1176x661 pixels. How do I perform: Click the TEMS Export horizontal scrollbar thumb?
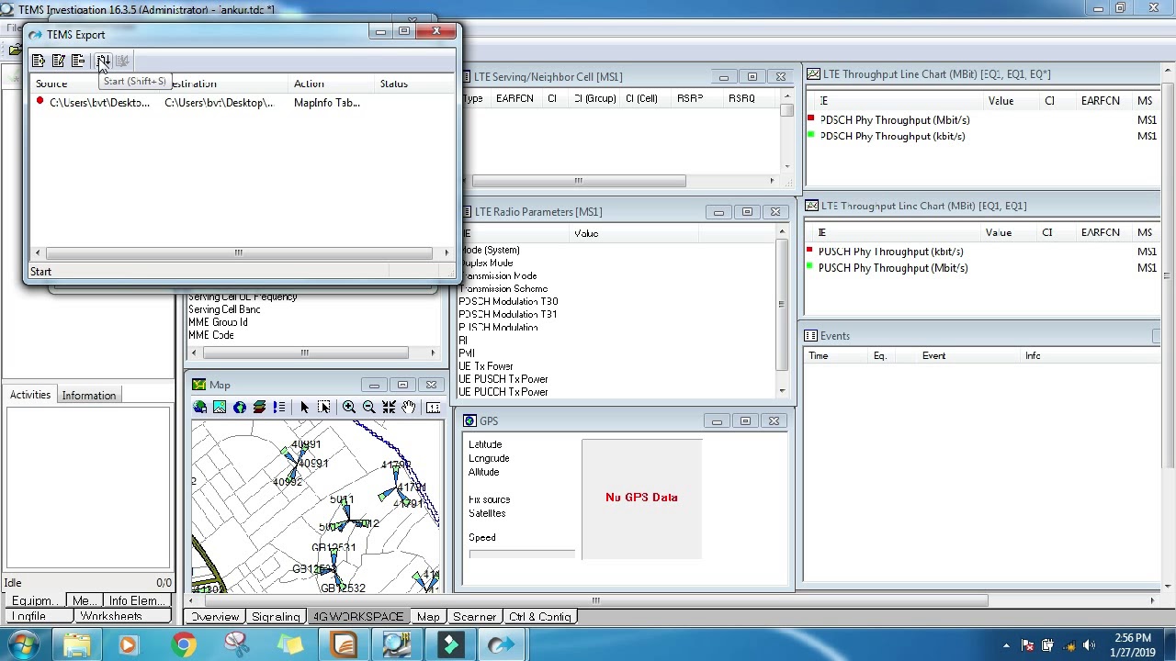[239, 252]
